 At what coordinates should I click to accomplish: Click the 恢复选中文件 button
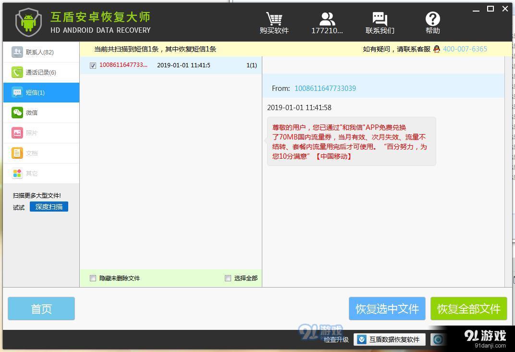[x=387, y=309]
